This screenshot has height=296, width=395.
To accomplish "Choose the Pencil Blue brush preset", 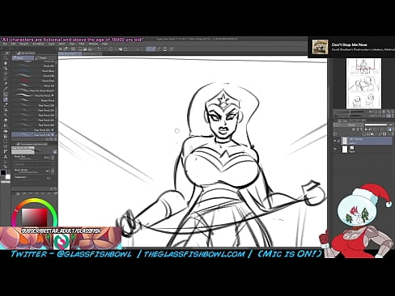I will pos(33,71).
